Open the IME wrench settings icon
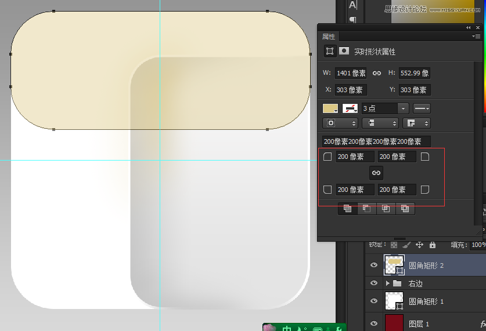Viewport: 486px width, 331px height. 339,329
